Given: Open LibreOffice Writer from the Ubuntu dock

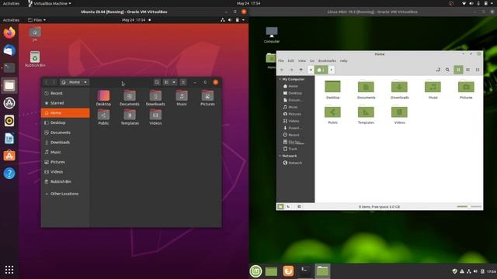Looking at the screenshot, I should [x=9, y=138].
